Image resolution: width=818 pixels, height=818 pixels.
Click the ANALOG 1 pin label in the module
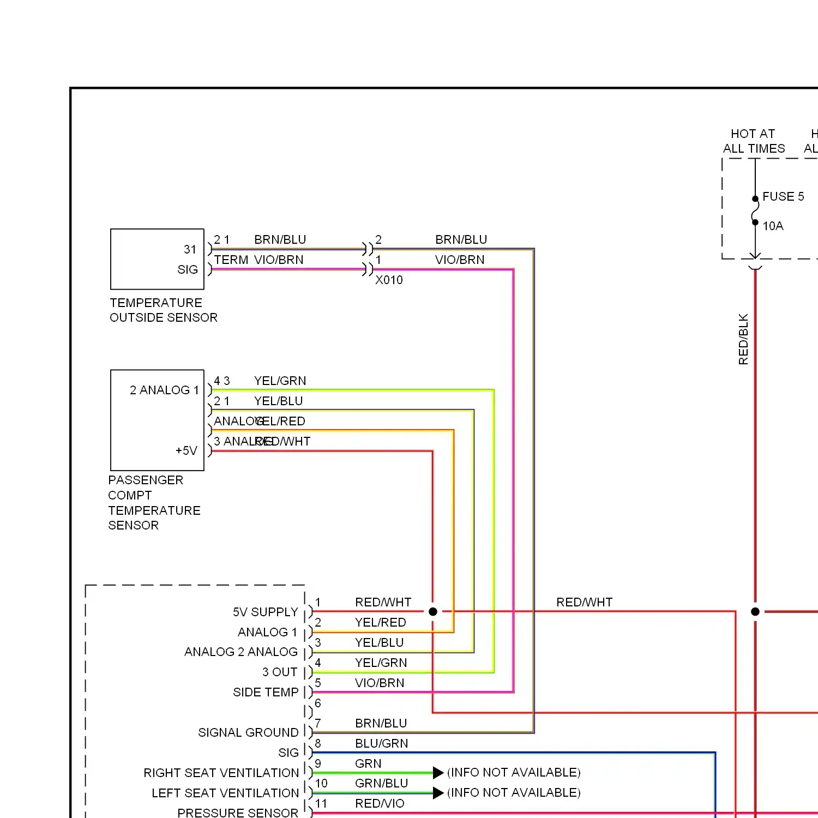(267, 632)
